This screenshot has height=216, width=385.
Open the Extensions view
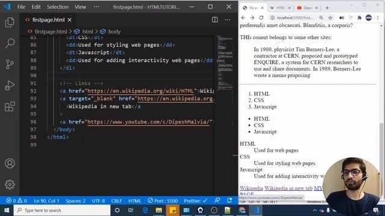10,107
